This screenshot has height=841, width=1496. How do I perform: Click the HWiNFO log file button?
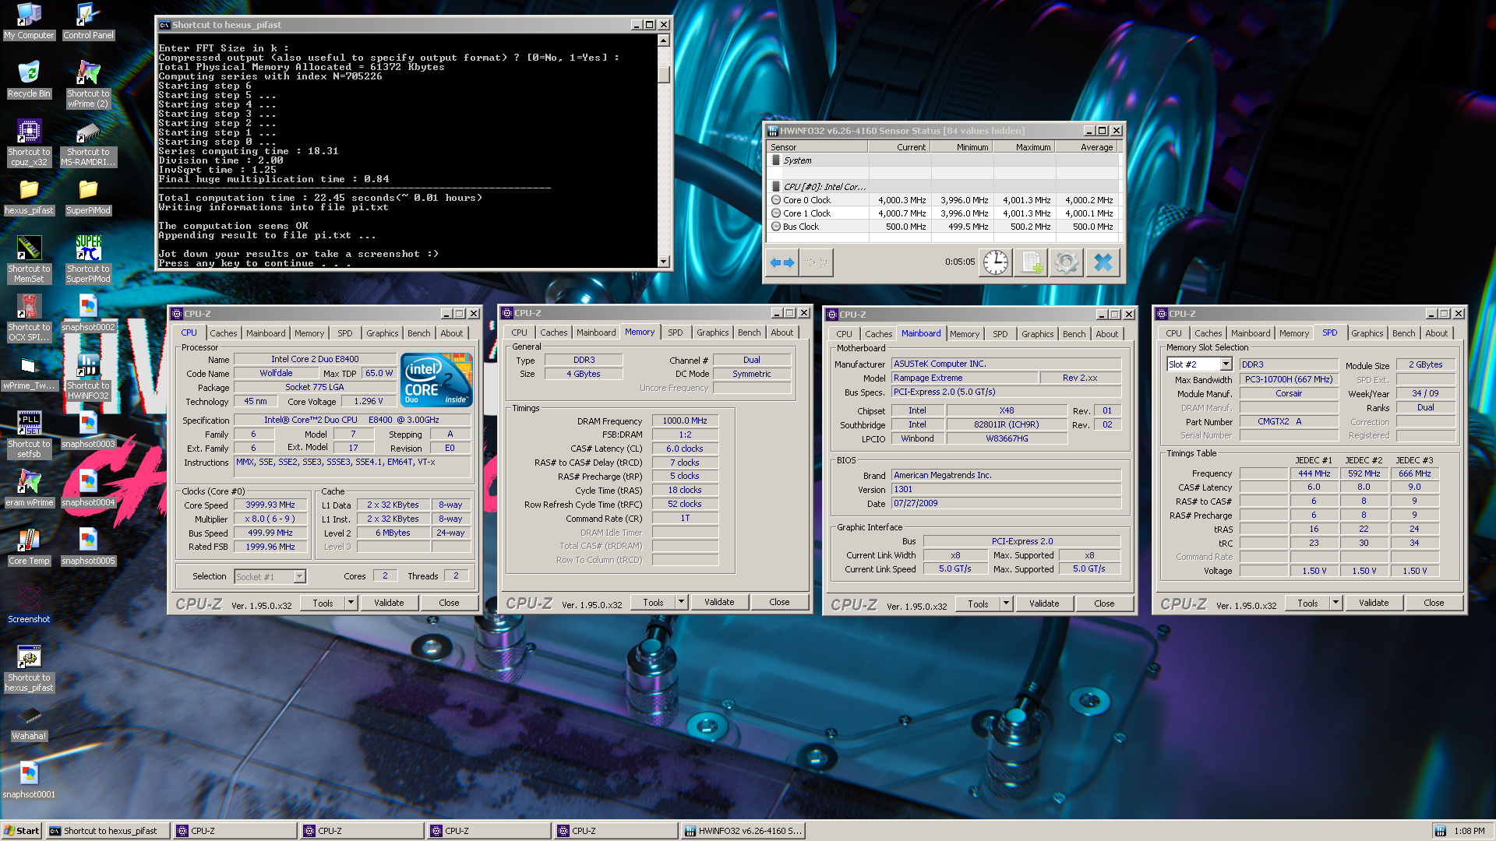1032,262
